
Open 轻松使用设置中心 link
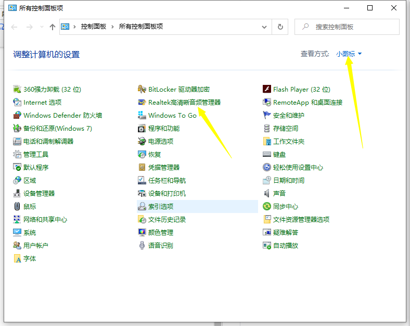click(x=298, y=168)
